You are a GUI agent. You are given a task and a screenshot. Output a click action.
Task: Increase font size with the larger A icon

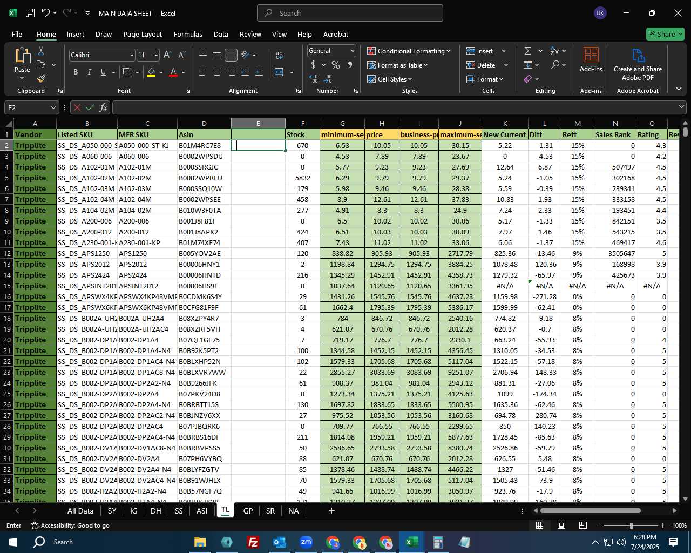tap(167, 55)
